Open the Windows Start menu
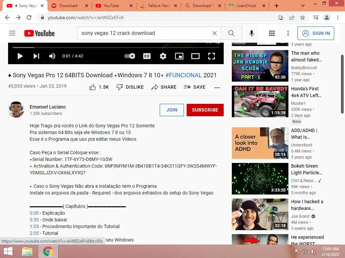 (x=8, y=251)
